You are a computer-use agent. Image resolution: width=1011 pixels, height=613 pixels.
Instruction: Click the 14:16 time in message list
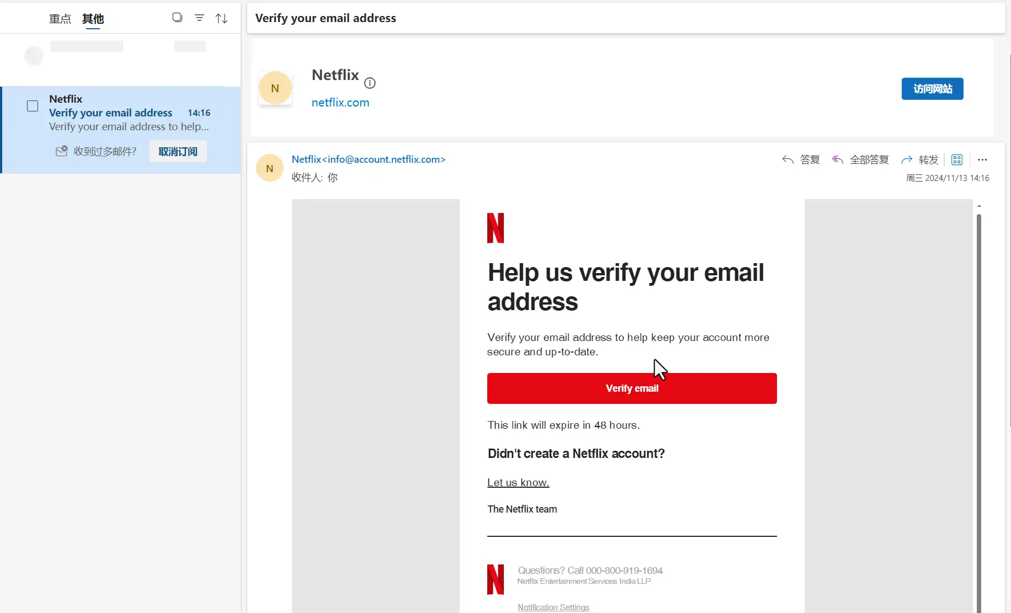199,113
